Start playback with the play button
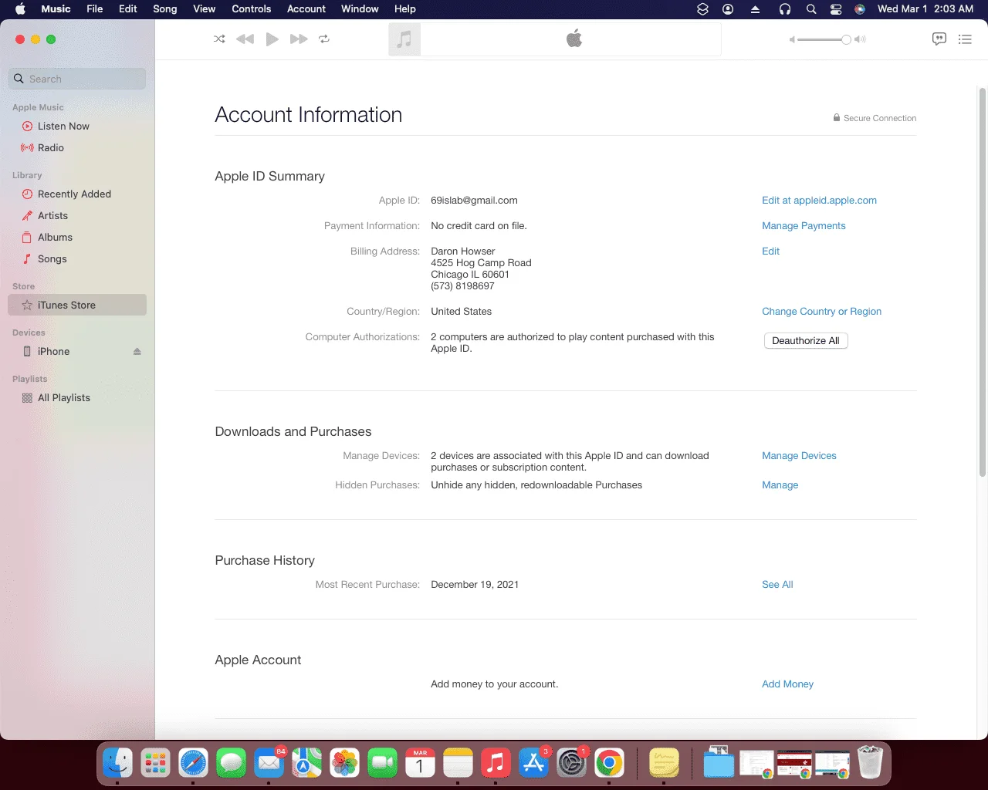This screenshot has width=988, height=790. [x=272, y=39]
